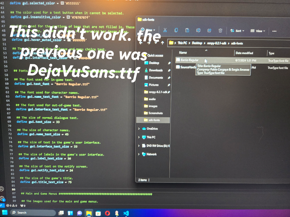290x217 pixels.
Task: Click 'This PC' in the address breadcrumb
Action: tap(182, 43)
